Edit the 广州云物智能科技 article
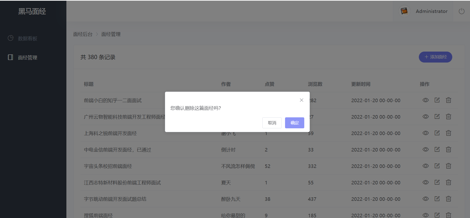 tap(437, 117)
